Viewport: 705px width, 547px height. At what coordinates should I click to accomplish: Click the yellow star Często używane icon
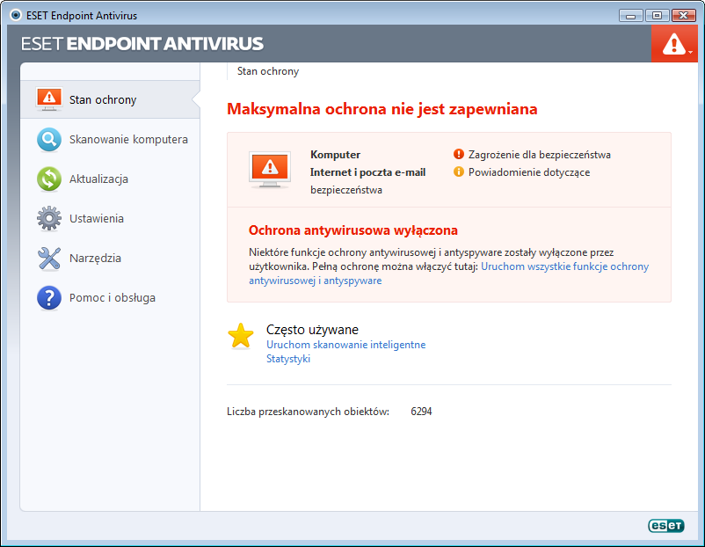tap(241, 336)
